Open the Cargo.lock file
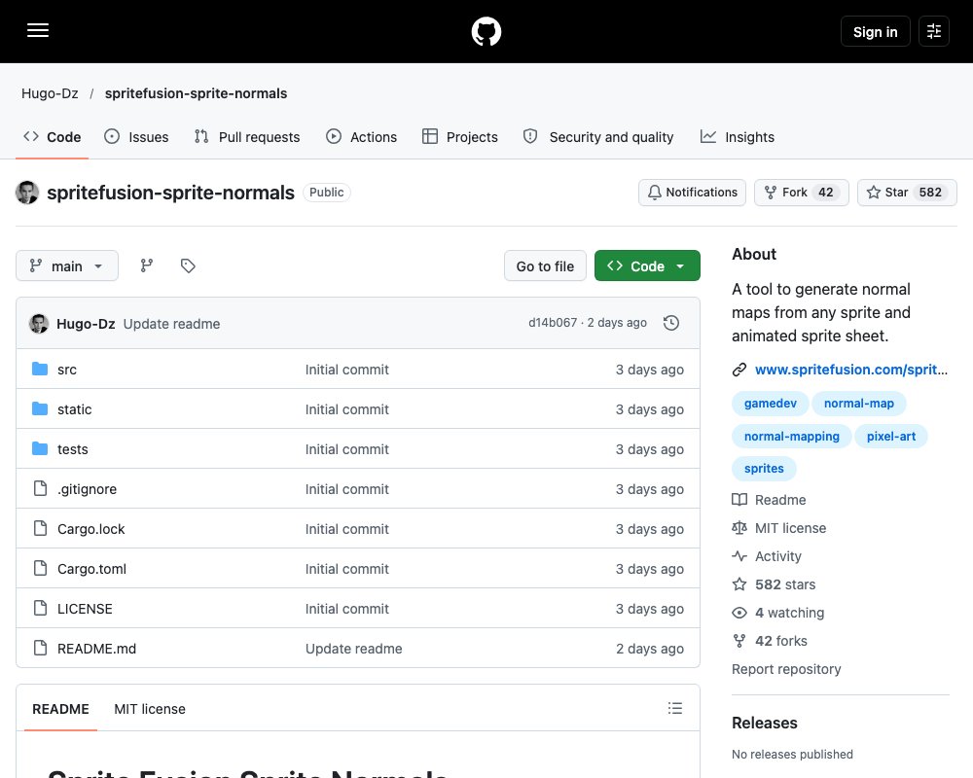 91,529
